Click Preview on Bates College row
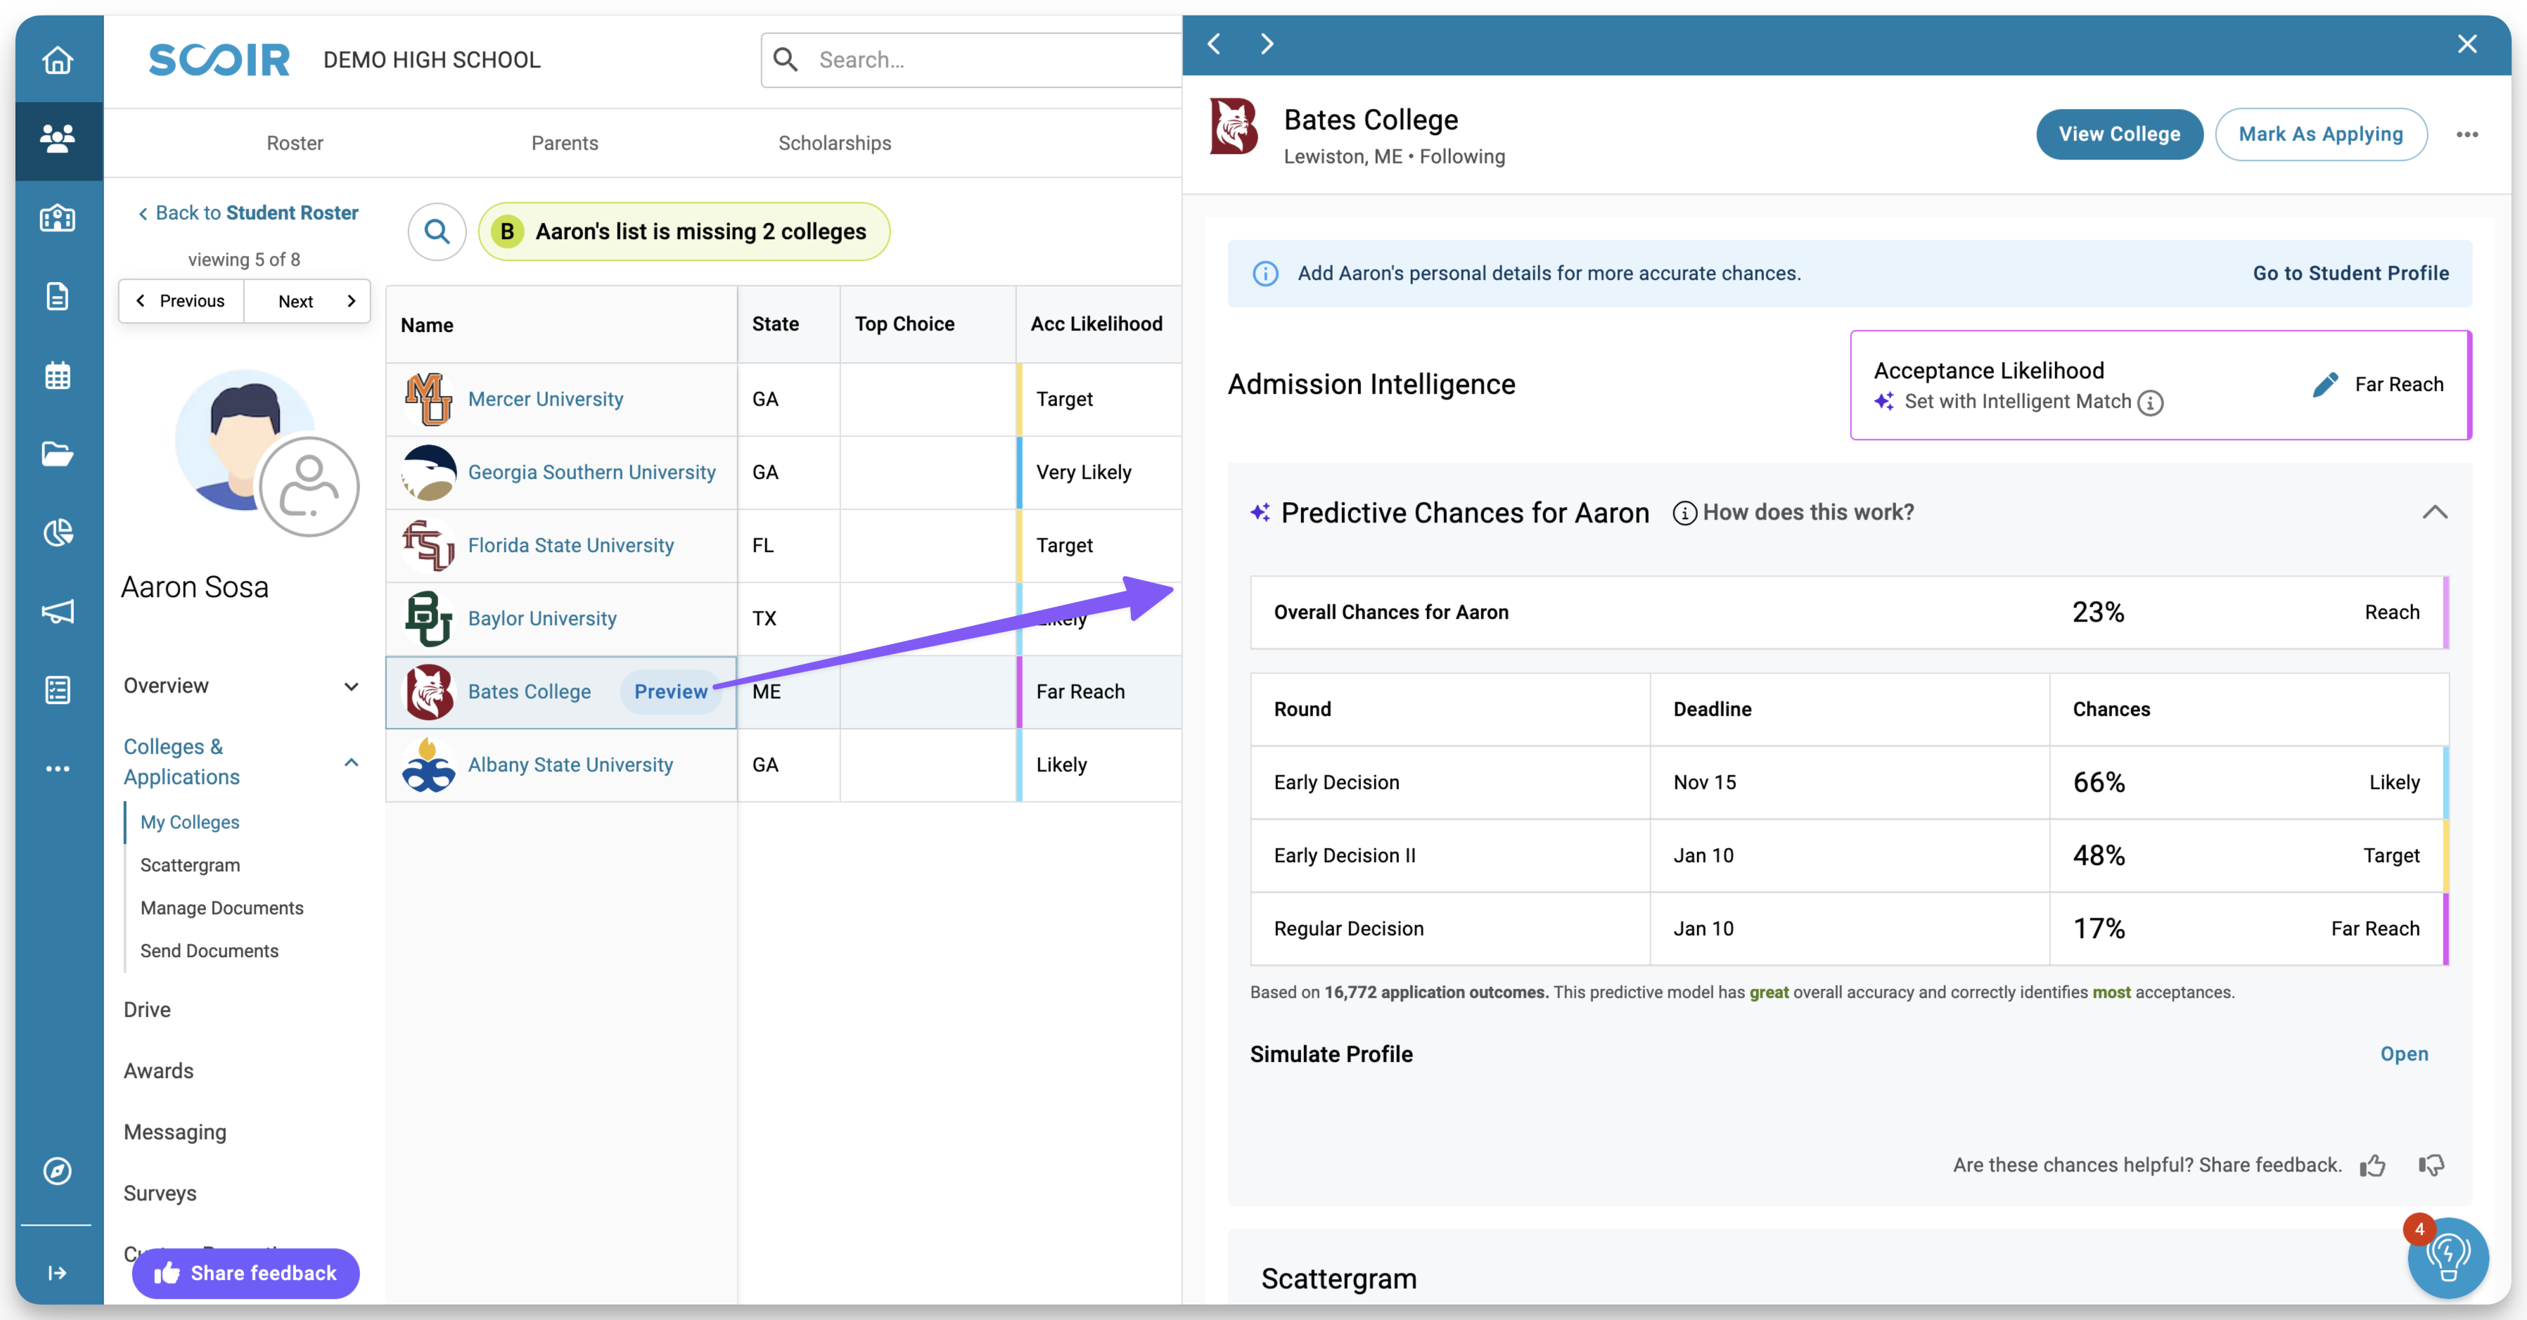2527x1320 pixels. pyautogui.click(x=670, y=691)
